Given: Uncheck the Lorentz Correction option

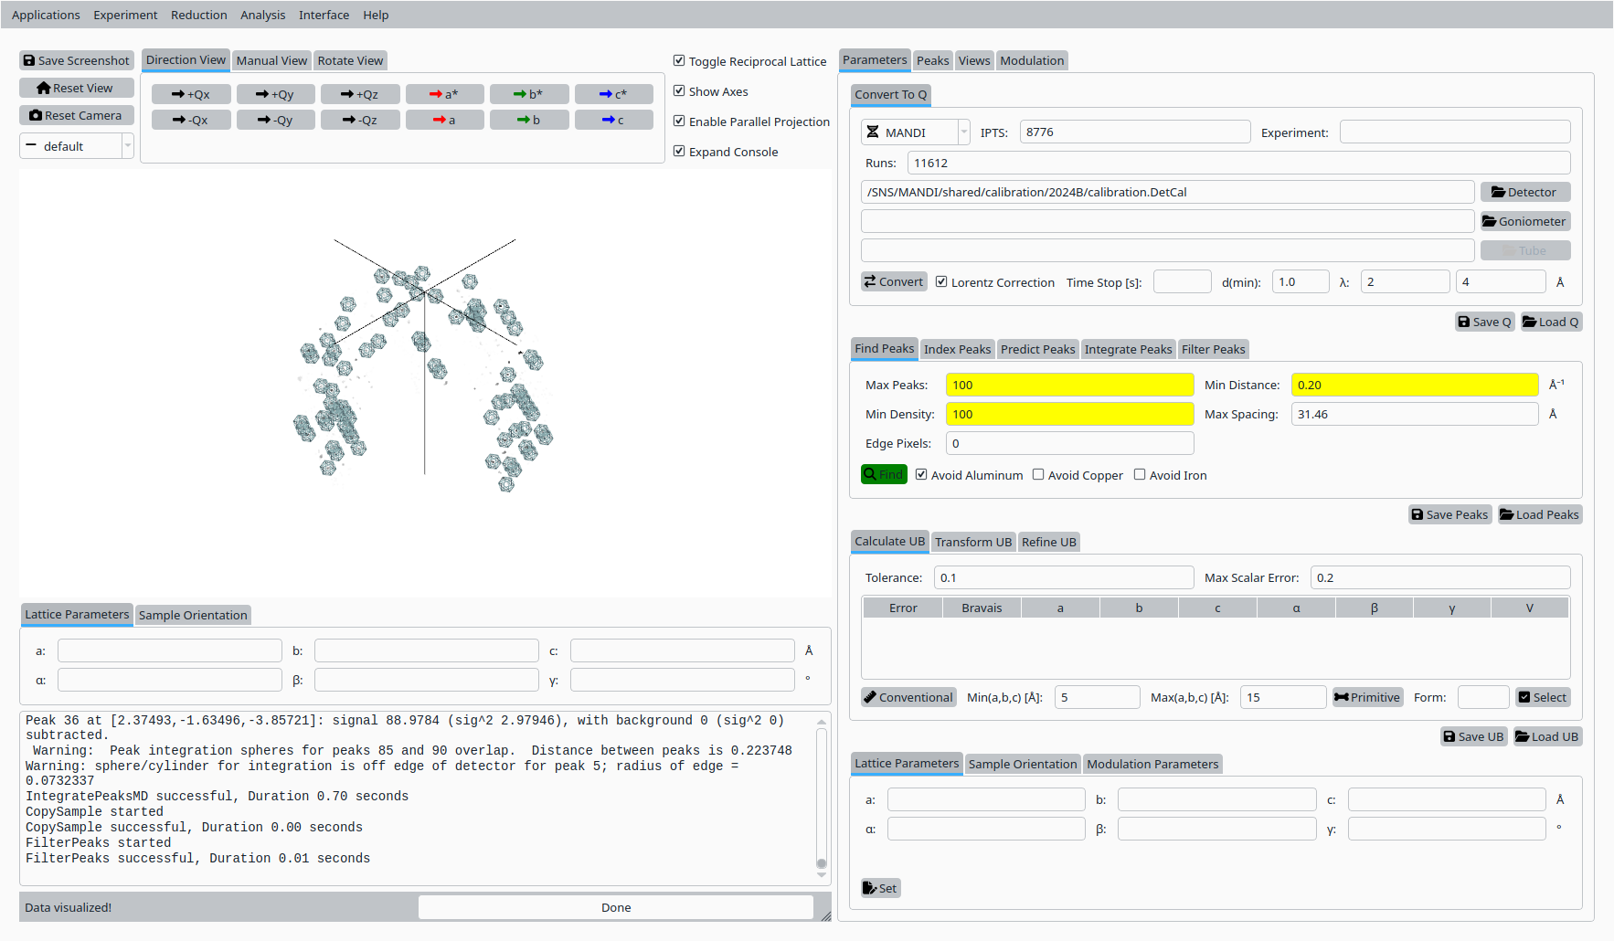Looking at the screenshot, I should click(x=941, y=282).
